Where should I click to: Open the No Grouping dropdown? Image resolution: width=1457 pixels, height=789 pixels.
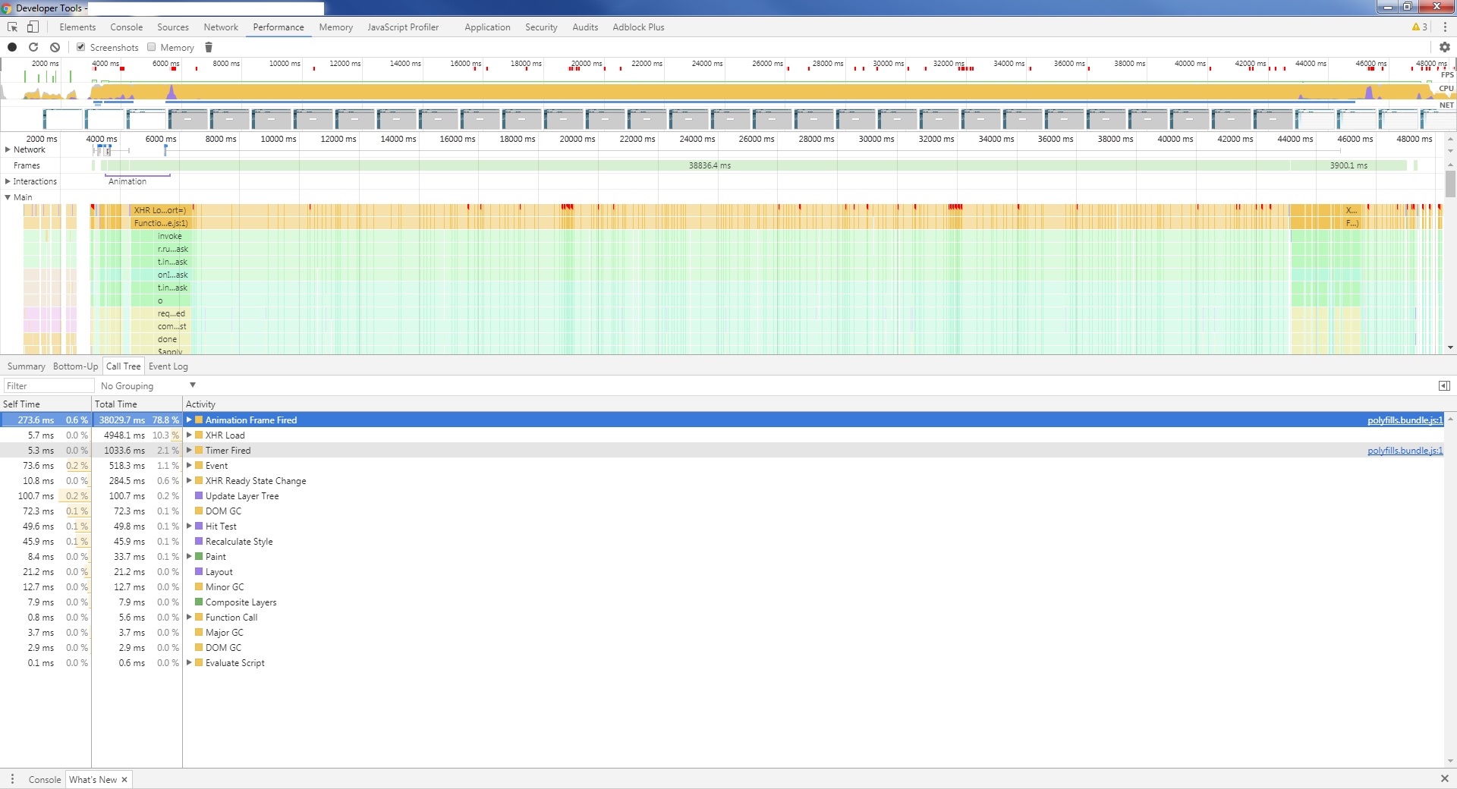tap(148, 386)
